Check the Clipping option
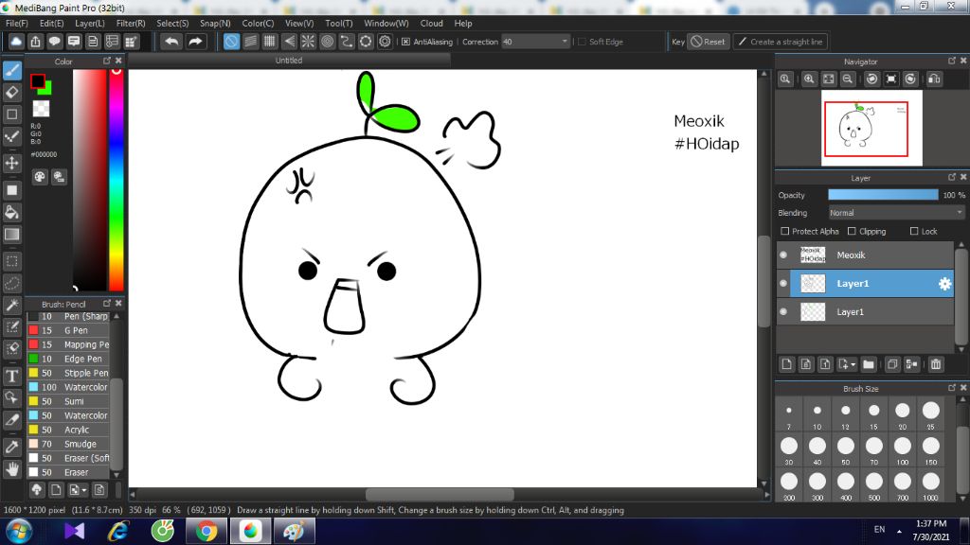This screenshot has width=970, height=545. (852, 231)
